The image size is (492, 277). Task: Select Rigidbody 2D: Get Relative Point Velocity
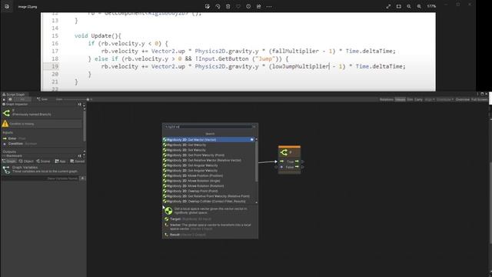[x=208, y=196]
